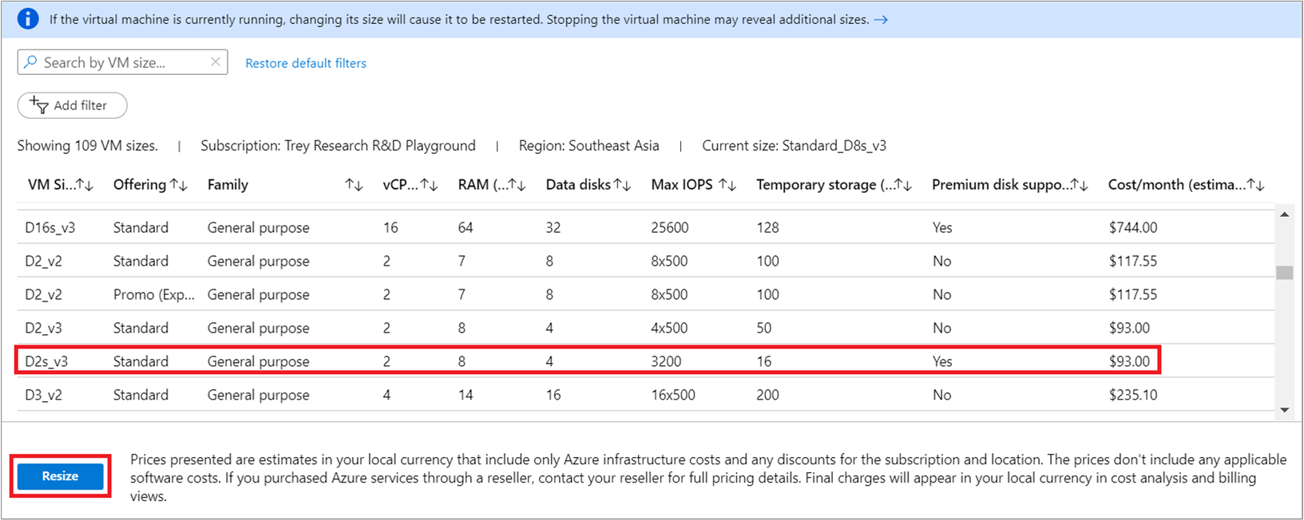The height and width of the screenshot is (520, 1304).
Task: Click Showing 109 VM sizes text
Action: coord(88,146)
